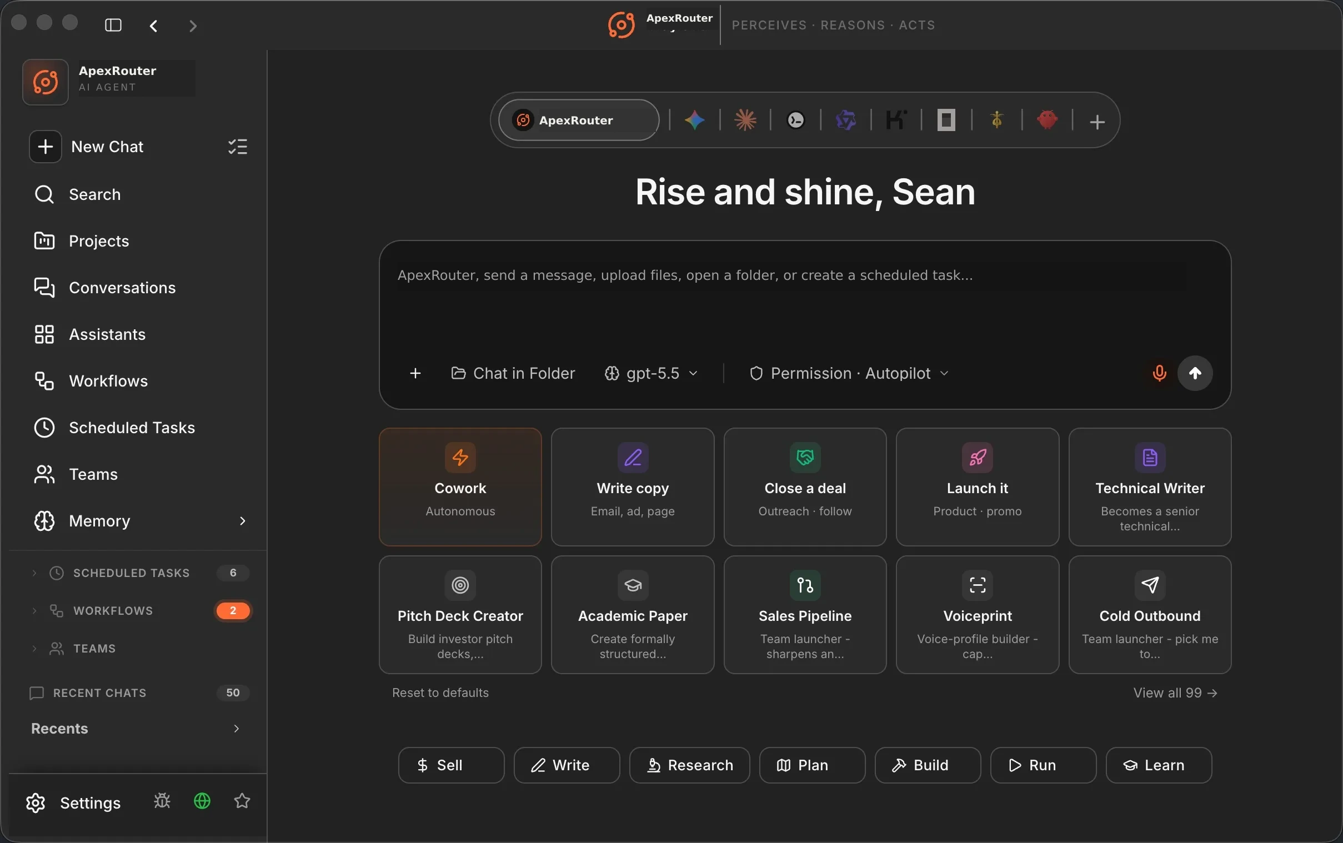Click the green globe icon
This screenshot has width=1343, height=843.
[x=202, y=801]
